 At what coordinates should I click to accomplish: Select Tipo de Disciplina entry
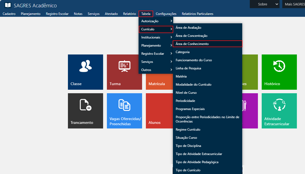point(188,146)
